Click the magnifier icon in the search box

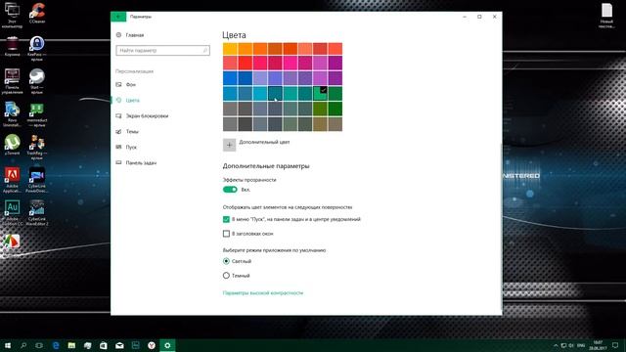click(204, 51)
